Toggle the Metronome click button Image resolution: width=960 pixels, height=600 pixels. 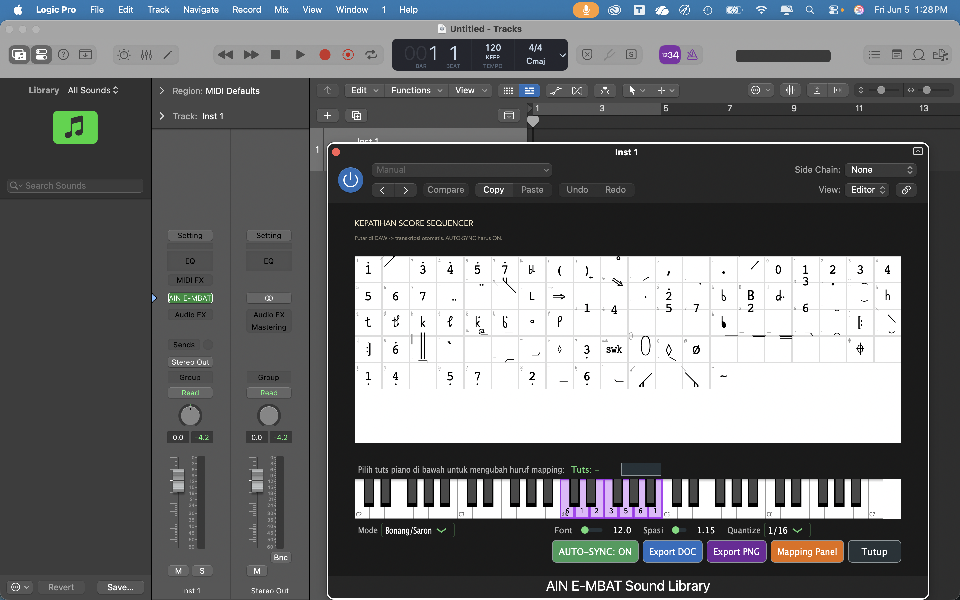click(692, 55)
